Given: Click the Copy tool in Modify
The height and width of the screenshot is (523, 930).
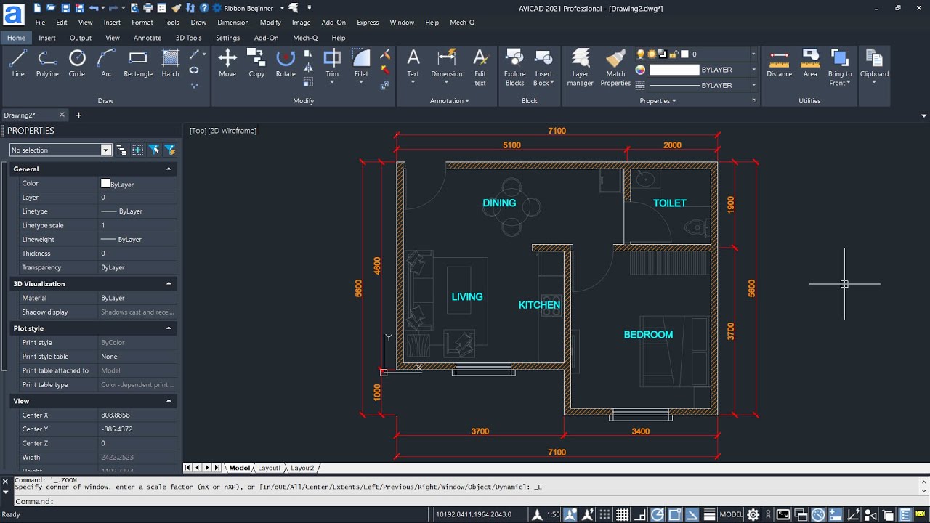Looking at the screenshot, I should pyautogui.click(x=256, y=63).
